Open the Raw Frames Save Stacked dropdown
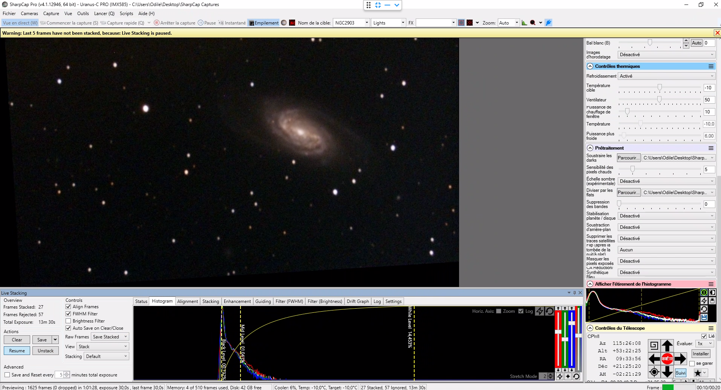The height and width of the screenshot is (390, 721). 110,337
